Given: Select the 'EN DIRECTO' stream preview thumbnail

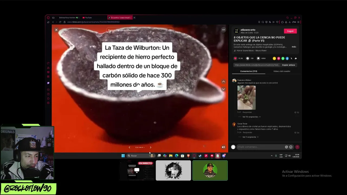Looking at the screenshot, I should [x=137, y=170].
